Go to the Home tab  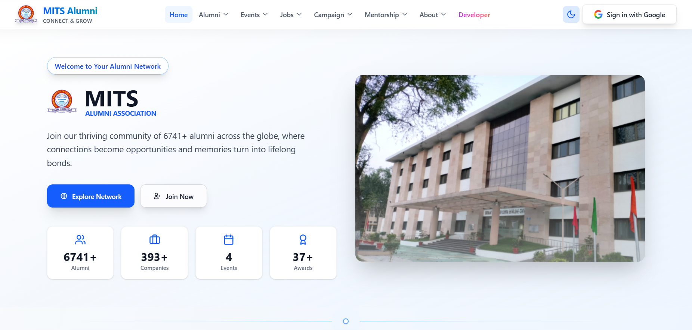click(179, 15)
